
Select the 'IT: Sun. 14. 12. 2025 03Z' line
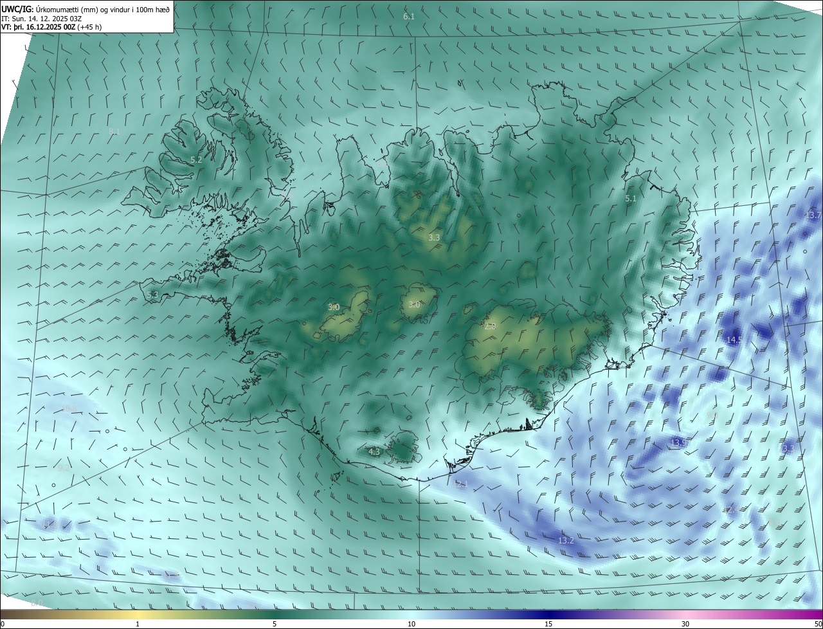pos(42,18)
